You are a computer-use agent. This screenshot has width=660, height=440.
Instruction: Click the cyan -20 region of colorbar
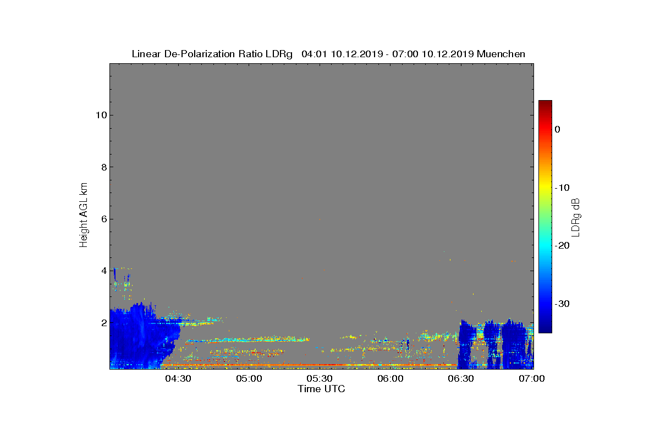[545, 246]
